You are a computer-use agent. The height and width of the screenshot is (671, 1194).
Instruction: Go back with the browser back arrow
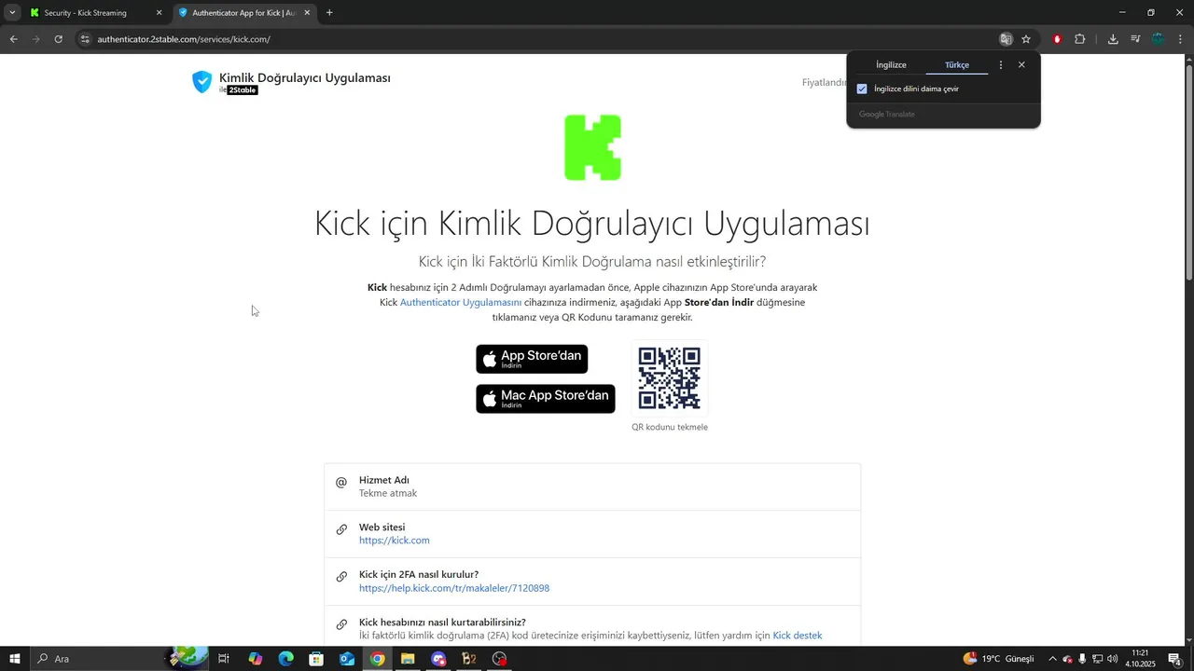click(13, 39)
